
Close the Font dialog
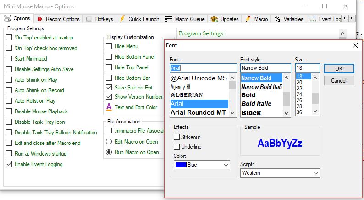[355, 45]
